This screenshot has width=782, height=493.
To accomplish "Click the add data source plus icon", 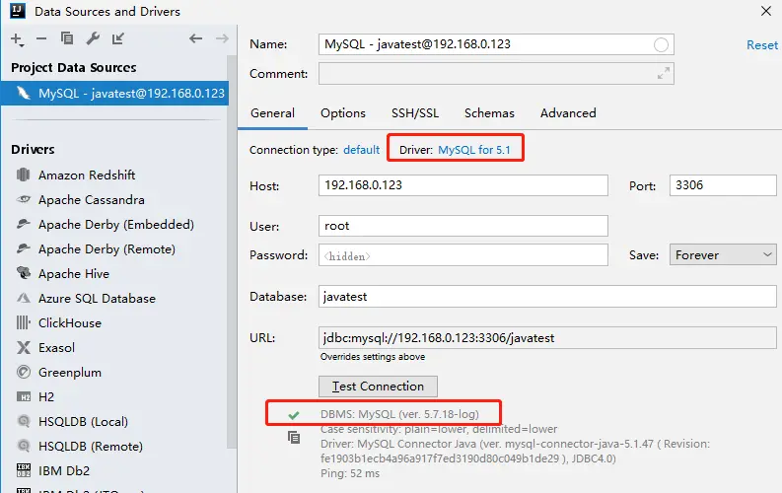I will tap(17, 39).
